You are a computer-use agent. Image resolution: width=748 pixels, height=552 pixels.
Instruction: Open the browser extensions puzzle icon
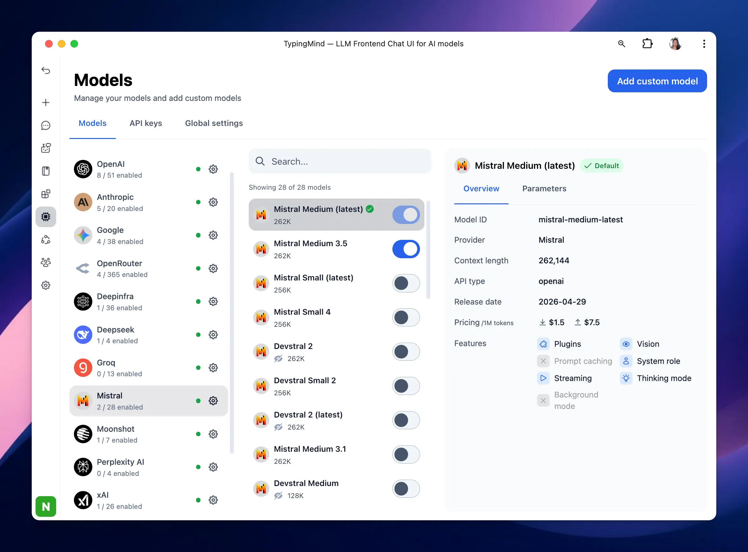(647, 44)
